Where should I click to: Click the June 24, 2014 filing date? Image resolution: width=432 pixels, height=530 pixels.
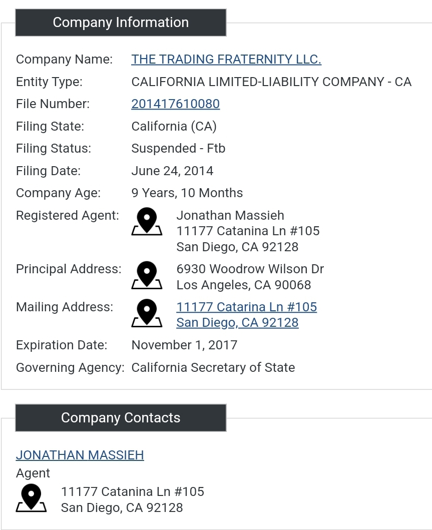coord(172,171)
